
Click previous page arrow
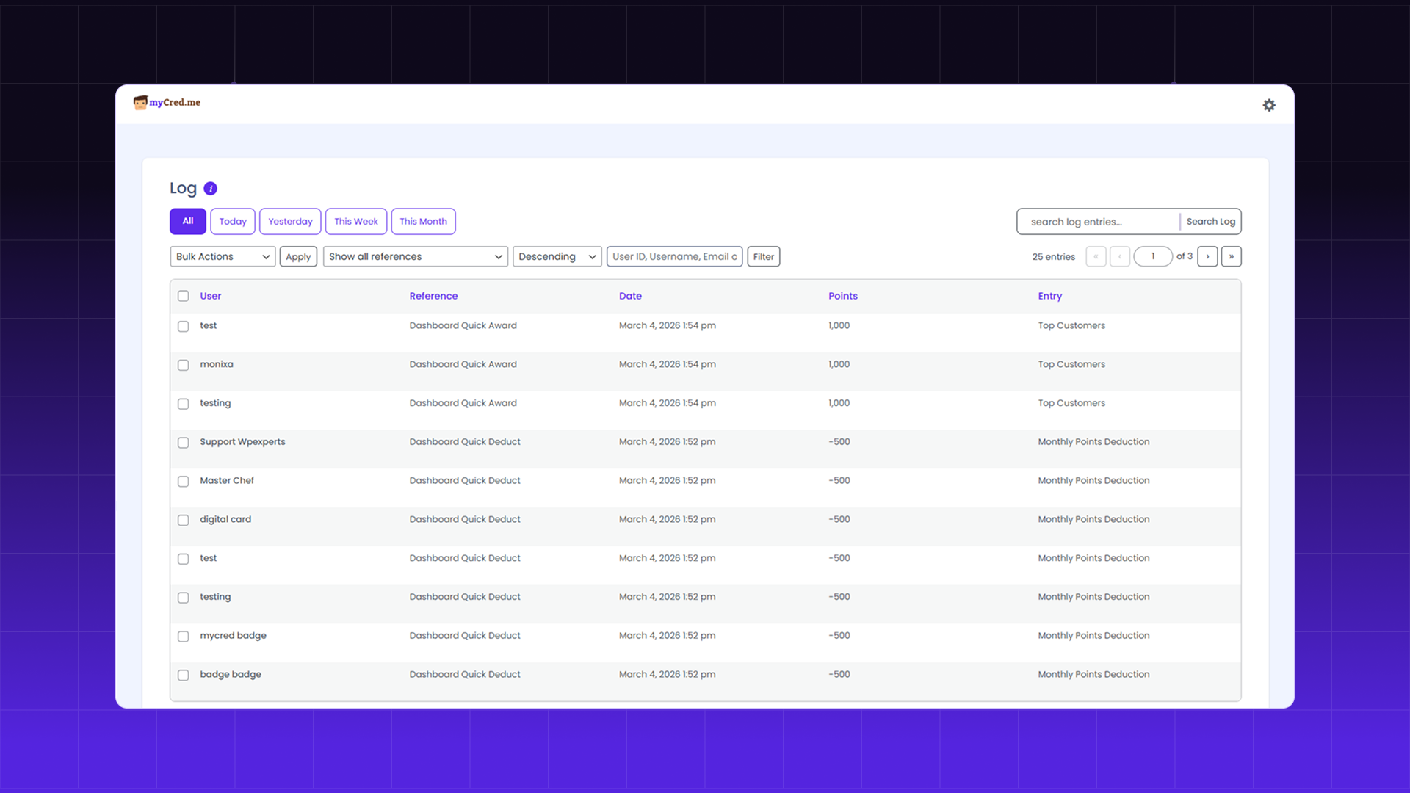[x=1119, y=256]
